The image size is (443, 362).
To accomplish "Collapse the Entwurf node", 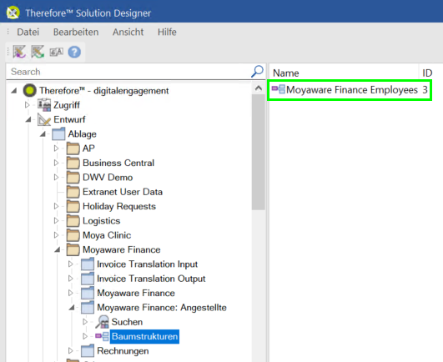I will tap(28, 120).
